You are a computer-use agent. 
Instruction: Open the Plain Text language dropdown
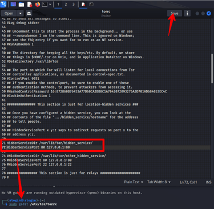tap(134, 182)
